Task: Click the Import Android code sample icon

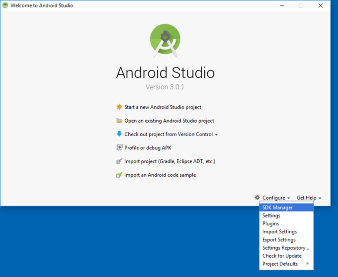Action: pyautogui.click(x=119, y=175)
